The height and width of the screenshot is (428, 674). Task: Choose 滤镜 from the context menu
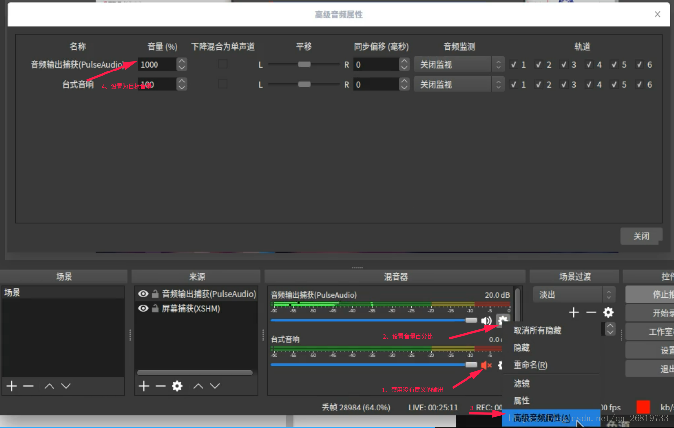point(521,383)
